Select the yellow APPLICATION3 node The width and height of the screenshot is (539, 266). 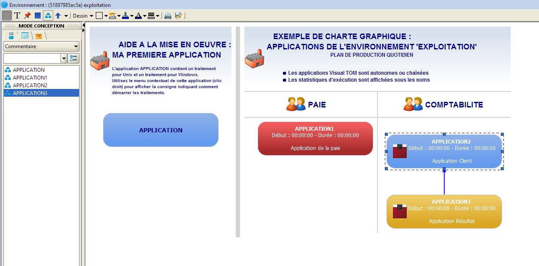pyautogui.click(x=444, y=211)
